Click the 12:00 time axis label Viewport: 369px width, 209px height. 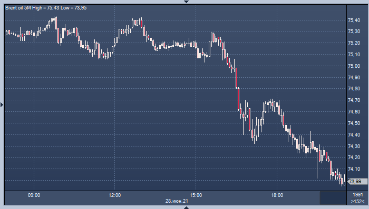pyautogui.click(x=115, y=195)
